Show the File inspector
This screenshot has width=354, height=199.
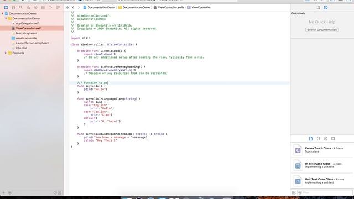(319, 7)
